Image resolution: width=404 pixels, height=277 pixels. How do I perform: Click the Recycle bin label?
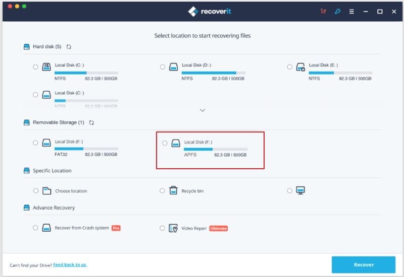[192, 191]
